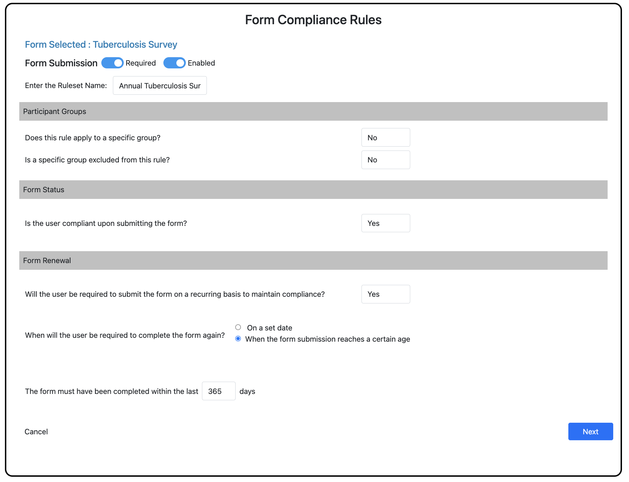Click the 'days' text after the number field

point(247,391)
